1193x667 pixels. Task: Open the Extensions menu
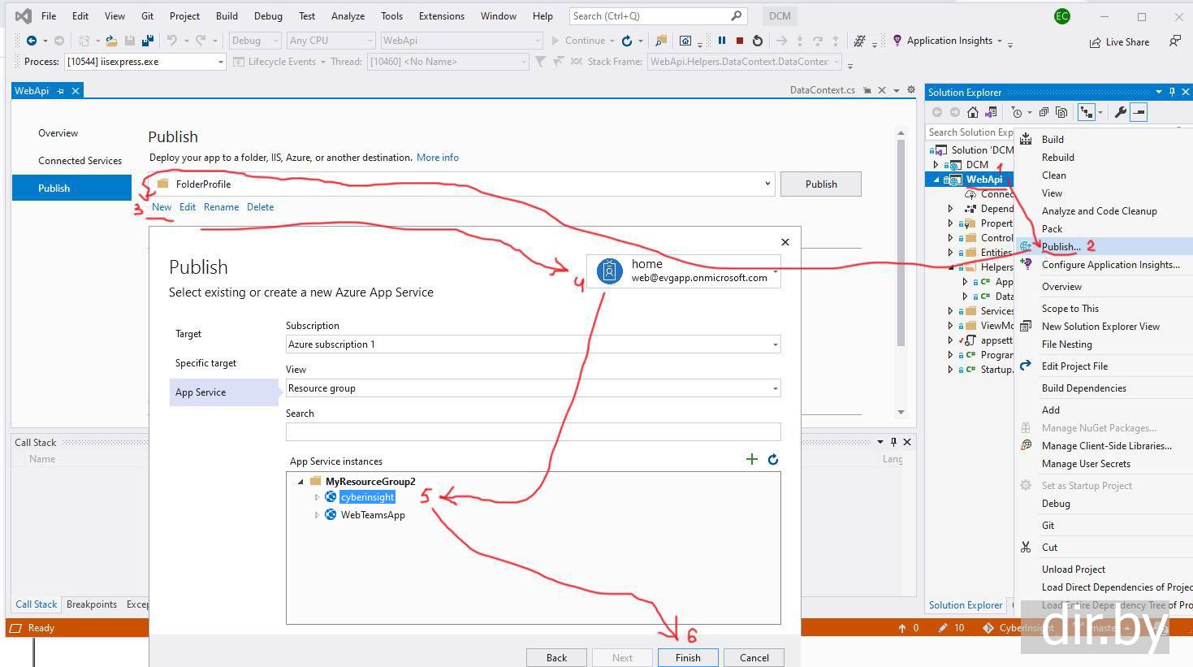(x=441, y=15)
